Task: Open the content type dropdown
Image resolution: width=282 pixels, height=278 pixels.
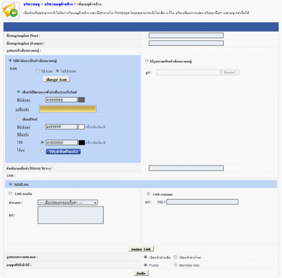Action: [x=68, y=203]
